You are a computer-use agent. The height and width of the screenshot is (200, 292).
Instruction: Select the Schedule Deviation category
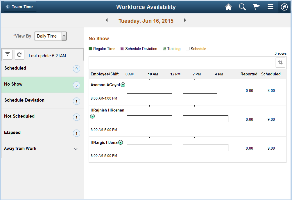tap(43, 101)
